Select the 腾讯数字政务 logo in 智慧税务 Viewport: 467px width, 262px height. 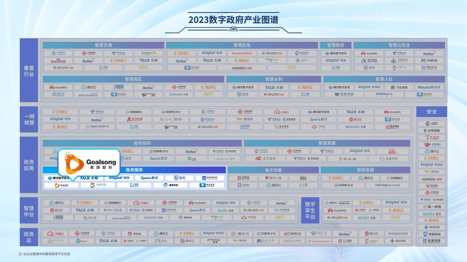[336, 54]
